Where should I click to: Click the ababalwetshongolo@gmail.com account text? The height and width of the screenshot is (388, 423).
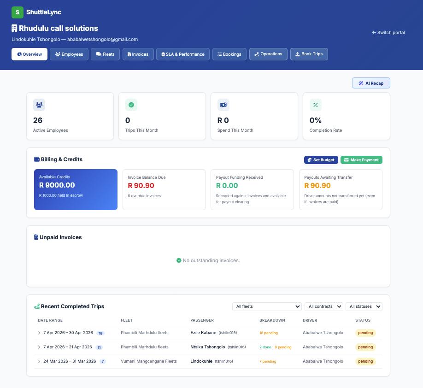coord(102,39)
